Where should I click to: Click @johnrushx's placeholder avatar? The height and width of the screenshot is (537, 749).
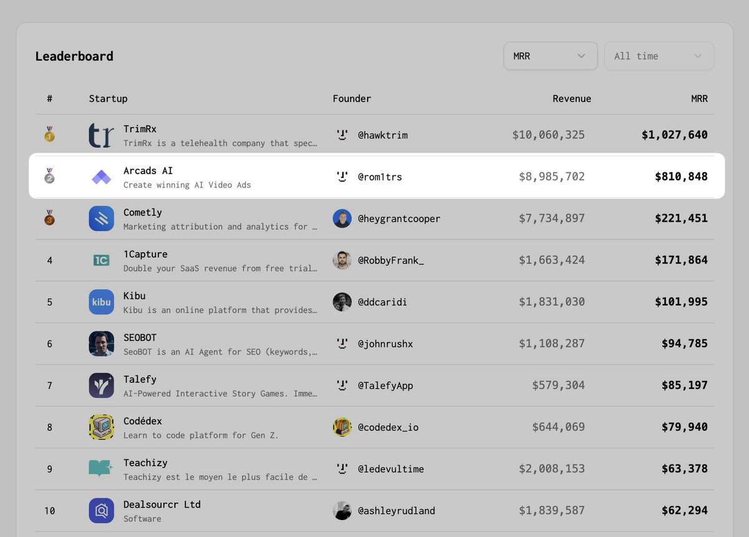pos(342,344)
